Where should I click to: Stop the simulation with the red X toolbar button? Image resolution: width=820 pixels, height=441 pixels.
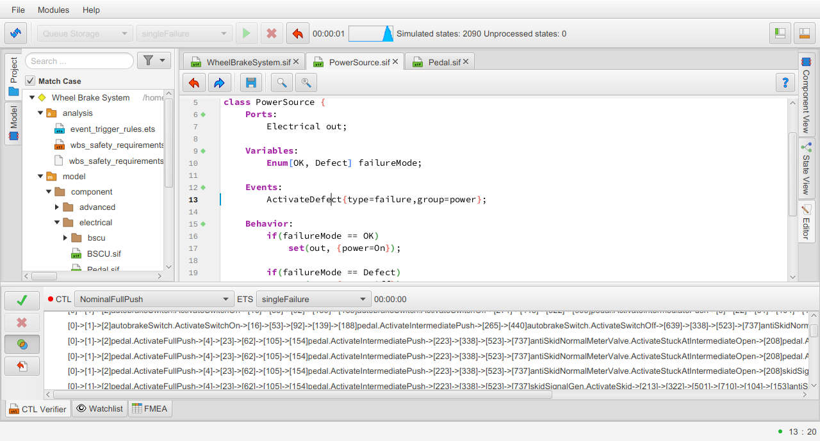point(272,33)
